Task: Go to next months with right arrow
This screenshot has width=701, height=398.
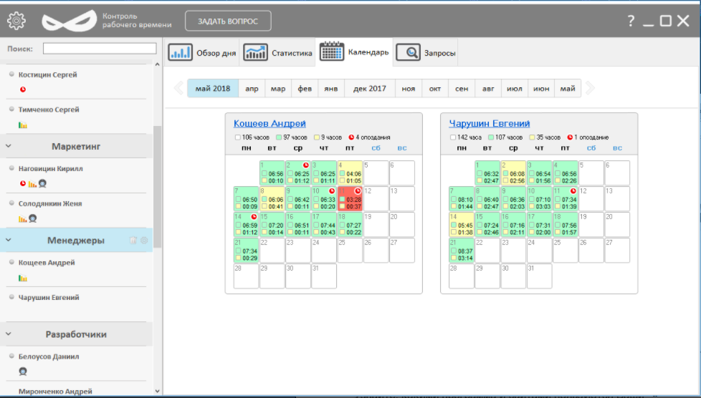Action: (x=590, y=88)
